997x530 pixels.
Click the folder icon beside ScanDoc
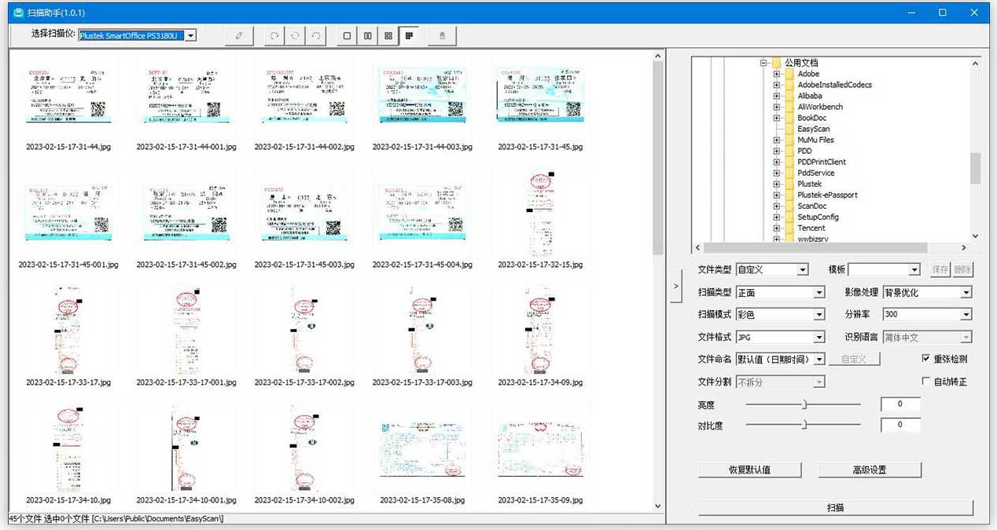pyautogui.click(x=789, y=206)
